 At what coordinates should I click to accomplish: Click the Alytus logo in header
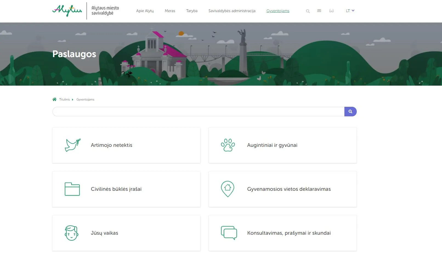[x=67, y=11]
